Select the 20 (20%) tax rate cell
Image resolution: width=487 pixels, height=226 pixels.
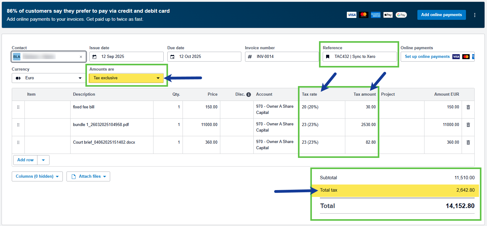(322, 107)
